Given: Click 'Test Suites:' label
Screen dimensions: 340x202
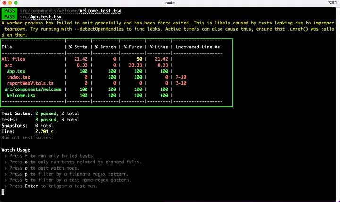Looking at the screenshot, I should pos(17,113).
